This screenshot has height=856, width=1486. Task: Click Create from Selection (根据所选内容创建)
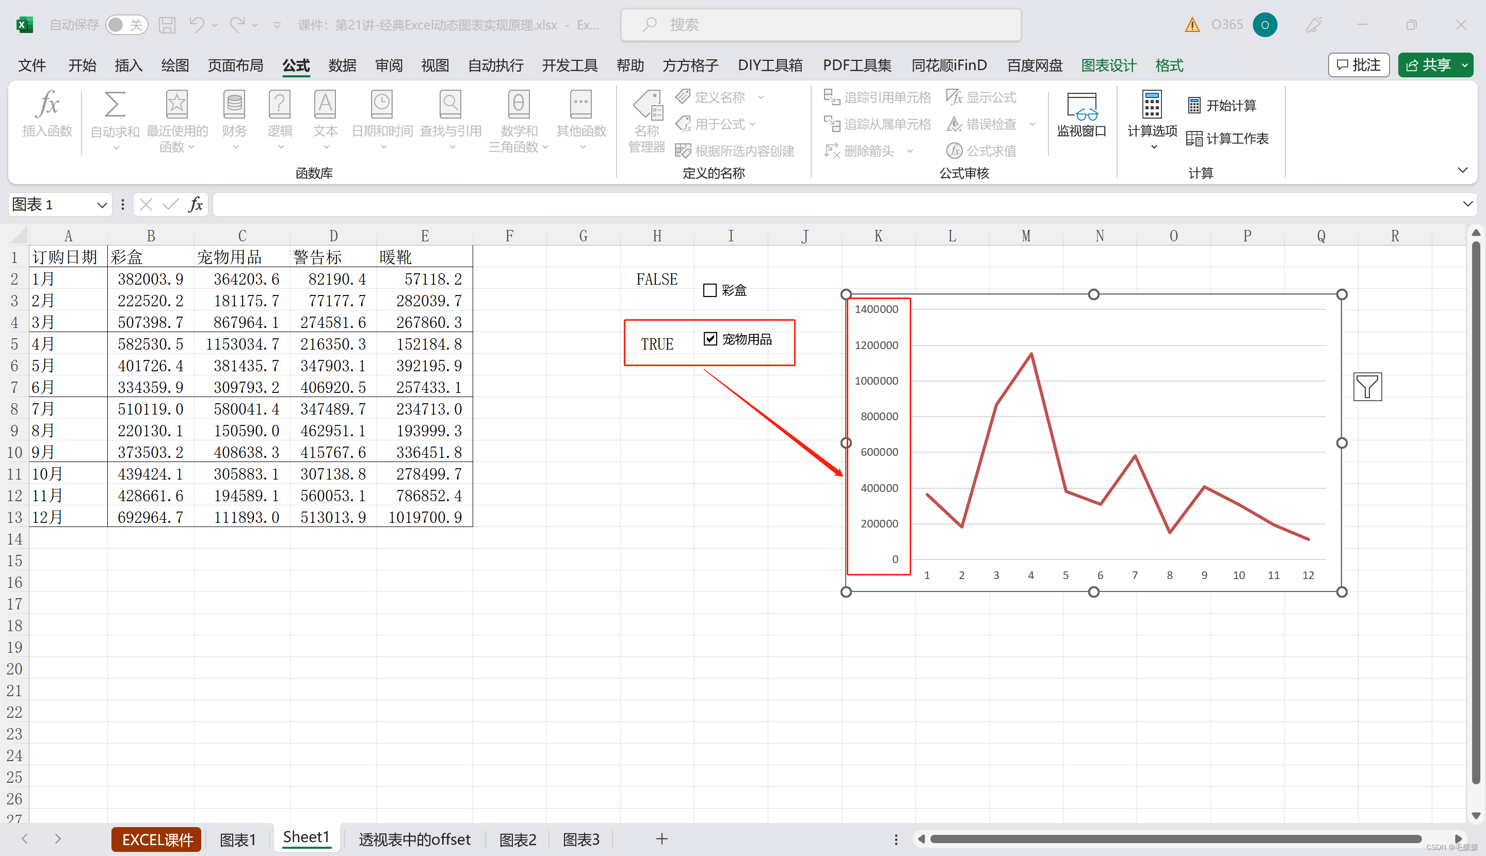point(735,151)
